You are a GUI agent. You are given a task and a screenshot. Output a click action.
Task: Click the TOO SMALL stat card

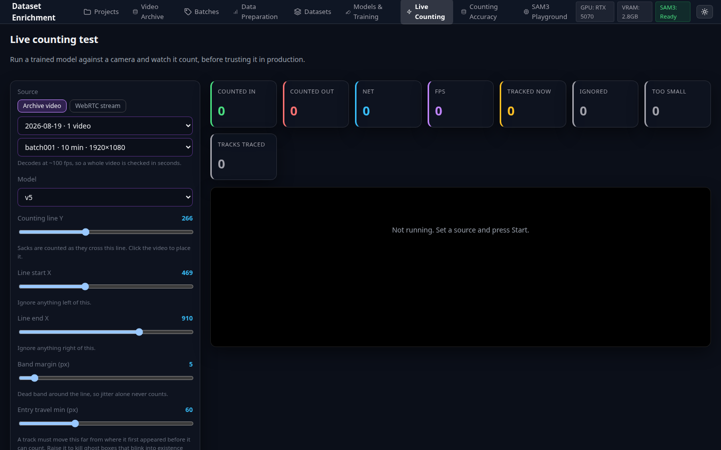[x=677, y=104]
